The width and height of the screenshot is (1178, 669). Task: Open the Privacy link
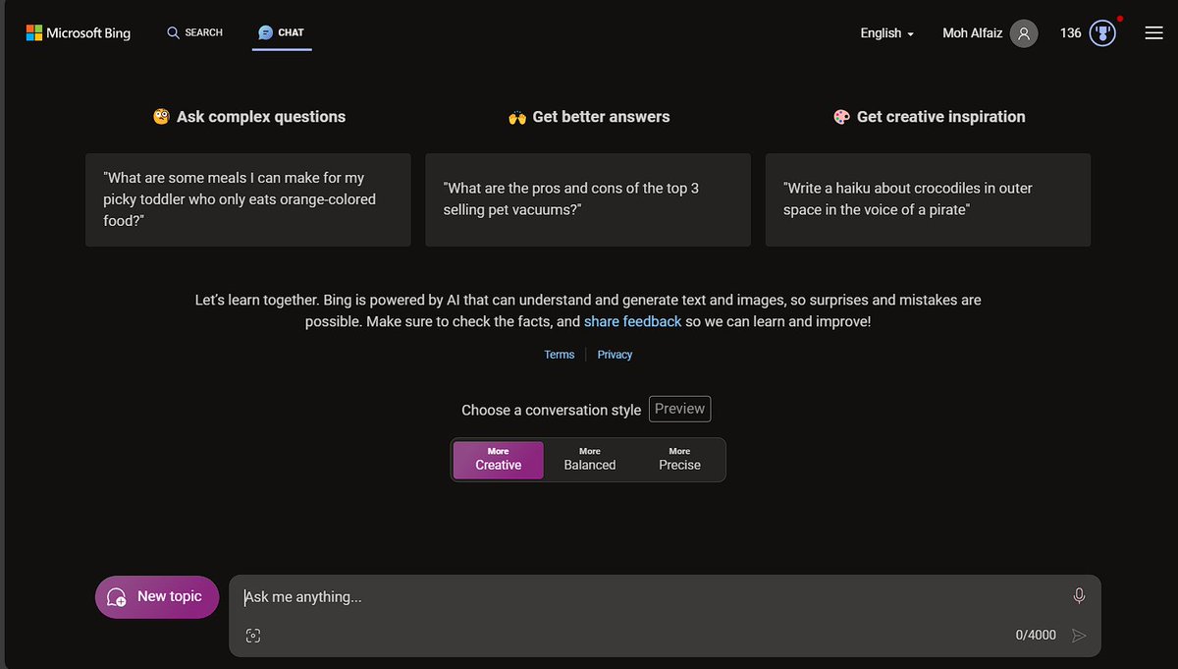click(615, 355)
